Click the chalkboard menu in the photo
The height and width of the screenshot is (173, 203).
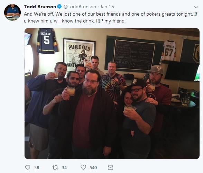(x=134, y=55)
